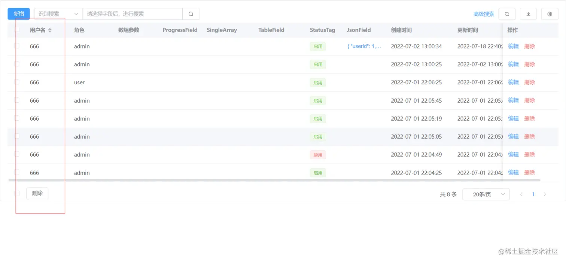The width and height of the screenshot is (566, 263).
Task: Click the 角色 column header
Action: coord(79,30)
